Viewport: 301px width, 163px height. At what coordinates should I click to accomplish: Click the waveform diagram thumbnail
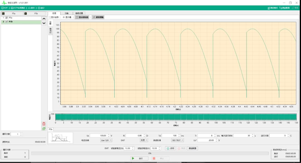60,138
